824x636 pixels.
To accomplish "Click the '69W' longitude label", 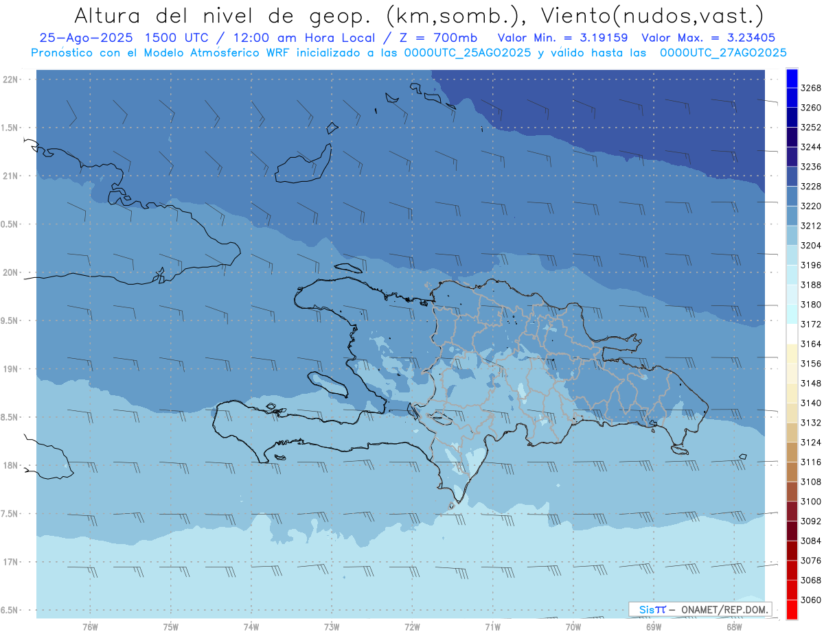I will 654,626.
